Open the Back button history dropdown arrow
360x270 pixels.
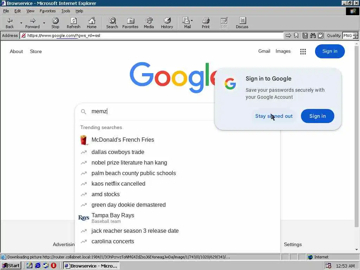point(21,23)
